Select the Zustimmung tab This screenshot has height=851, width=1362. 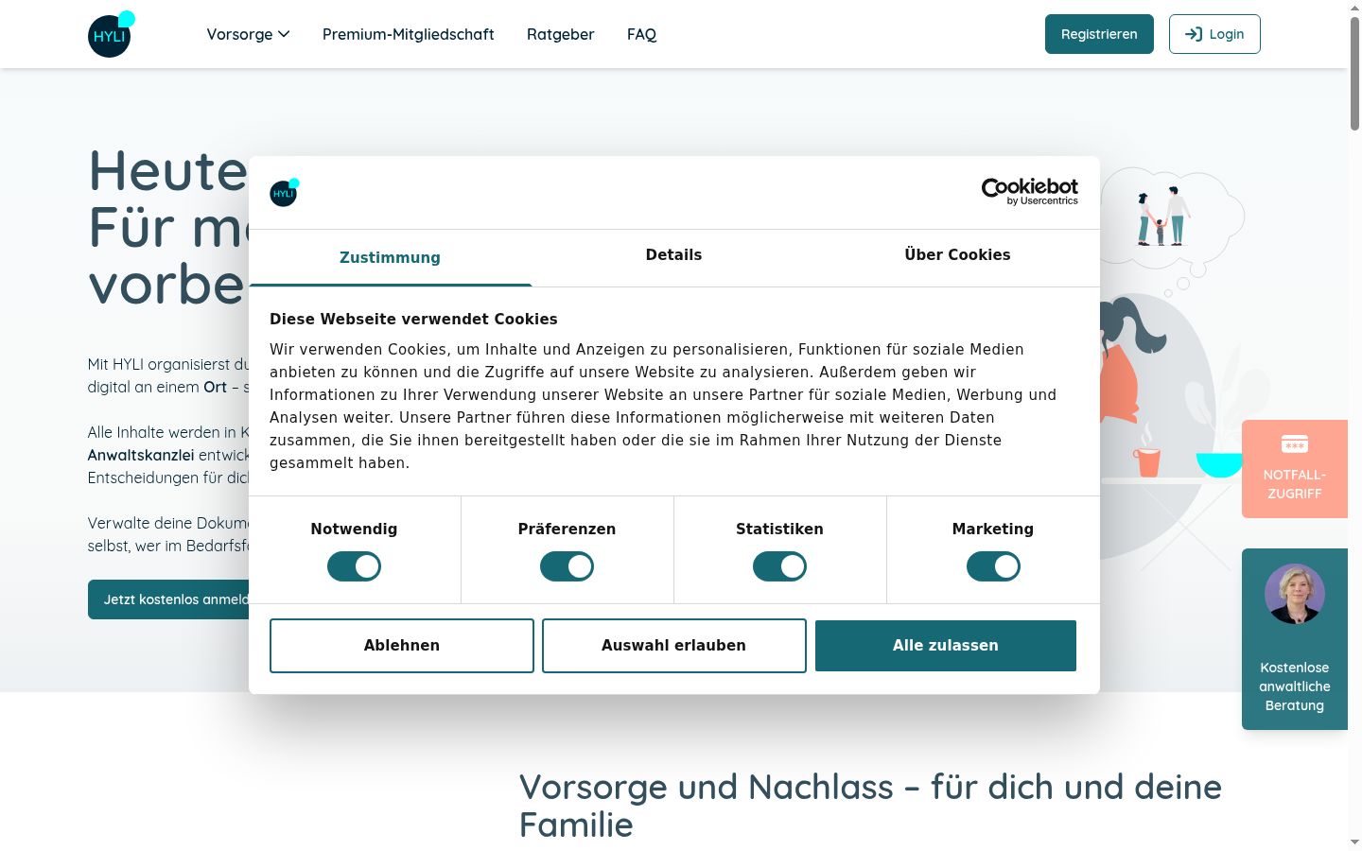click(x=390, y=257)
